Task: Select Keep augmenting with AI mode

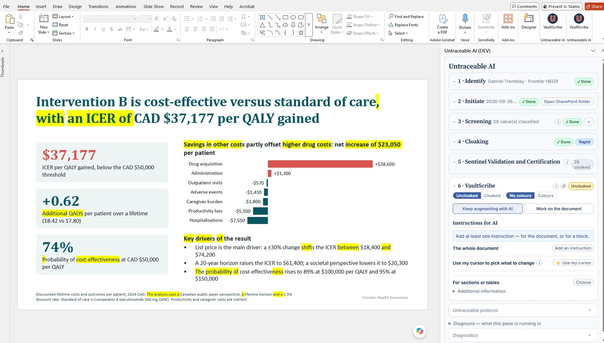Action: coord(487,209)
